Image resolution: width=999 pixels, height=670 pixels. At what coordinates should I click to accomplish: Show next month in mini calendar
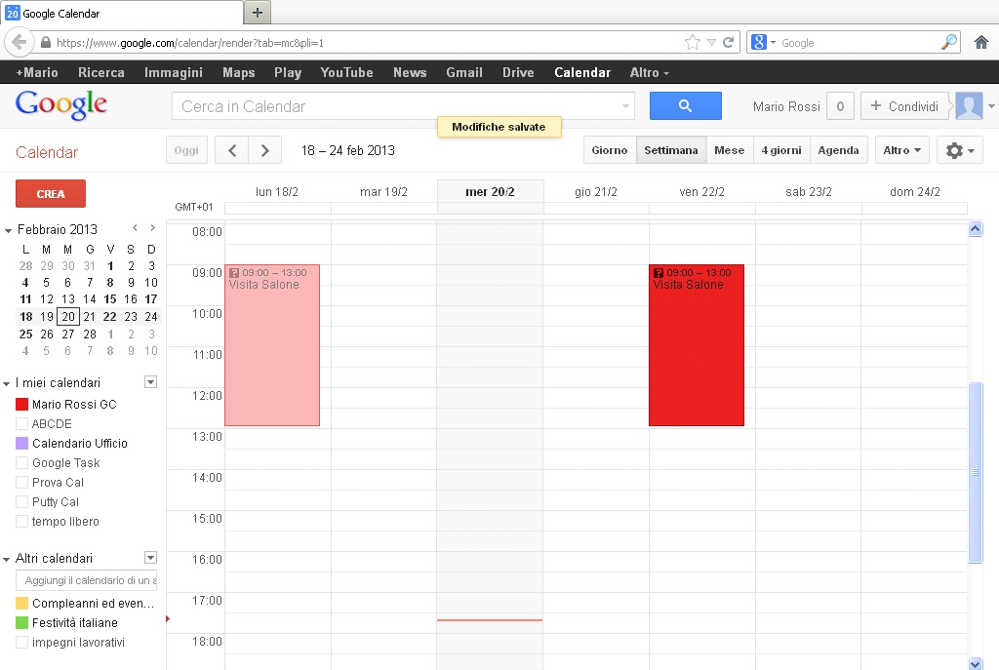click(x=152, y=228)
